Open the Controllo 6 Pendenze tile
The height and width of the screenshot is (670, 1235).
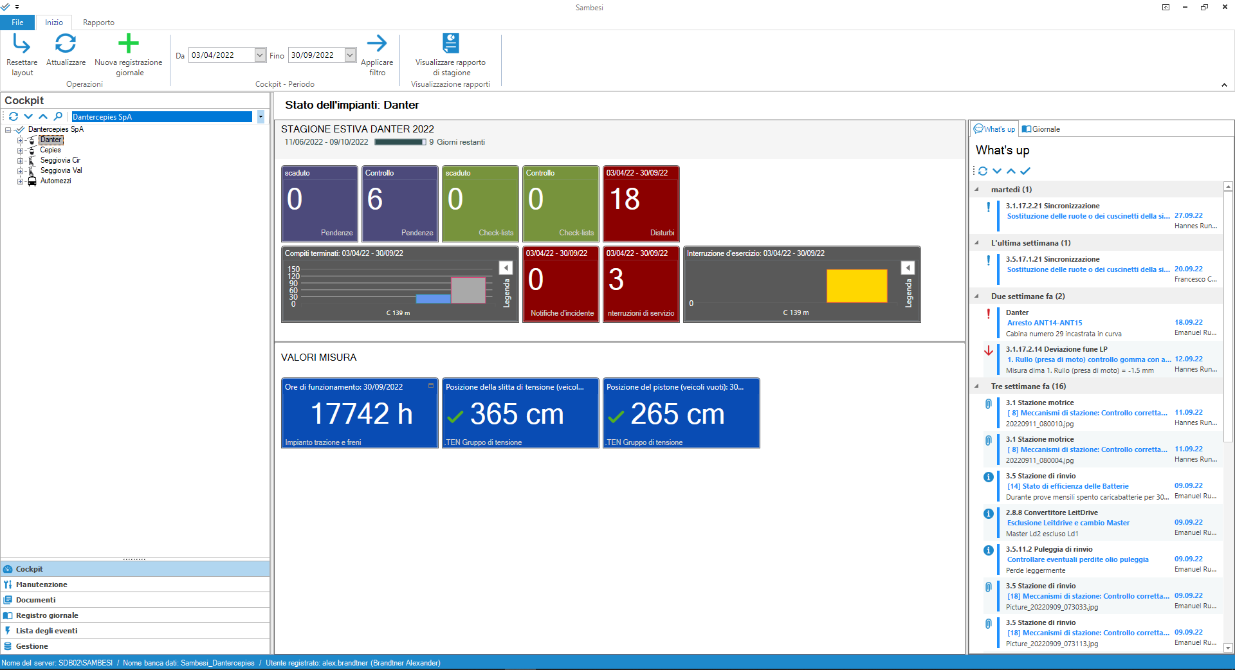(399, 204)
